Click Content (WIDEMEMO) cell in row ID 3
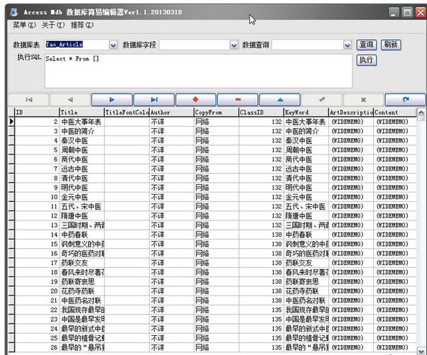427x355 pixels. click(395, 131)
